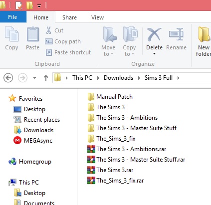This screenshot has height=205, width=211.
Task: Open the Move to dropdown arrow
Action: [112, 54]
